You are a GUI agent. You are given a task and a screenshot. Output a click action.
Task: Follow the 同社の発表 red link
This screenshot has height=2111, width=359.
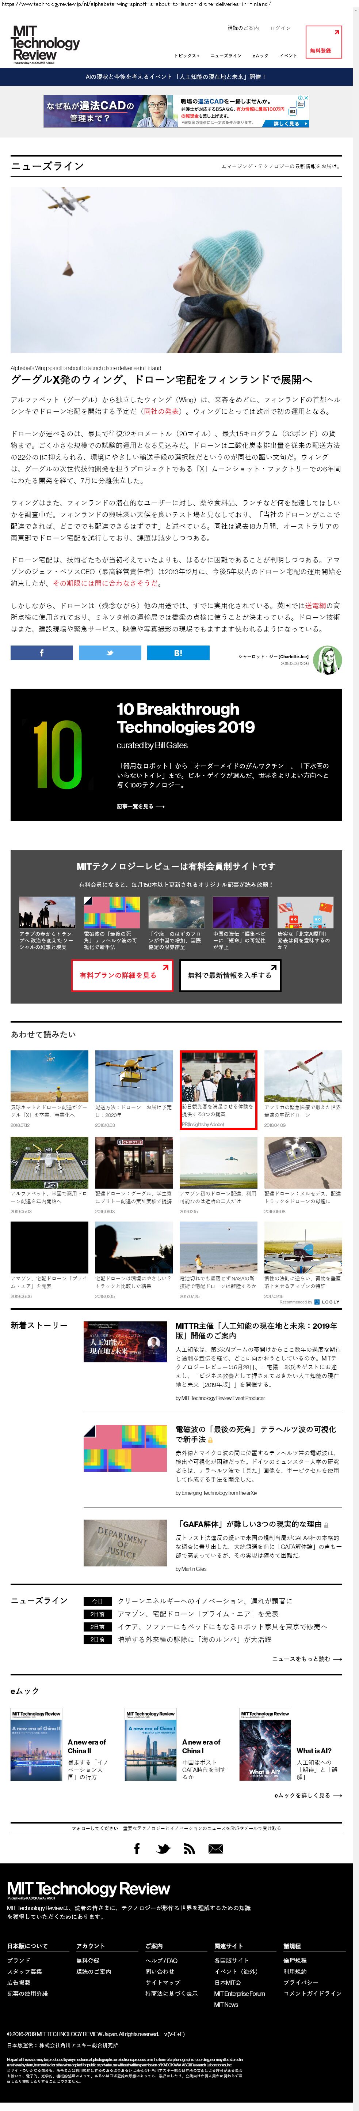coord(161,411)
